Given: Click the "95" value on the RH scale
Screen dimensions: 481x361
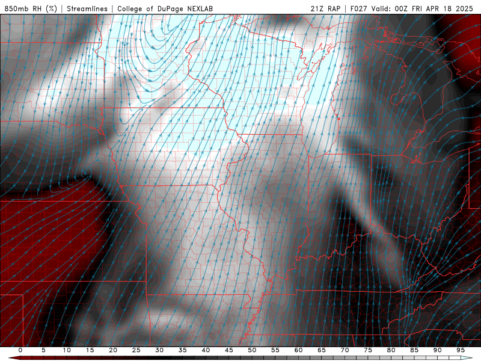Looking at the screenshot, I should coord(461,350).
